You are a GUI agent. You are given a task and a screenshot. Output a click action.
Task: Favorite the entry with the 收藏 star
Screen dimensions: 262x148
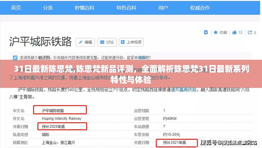point(220,32)
